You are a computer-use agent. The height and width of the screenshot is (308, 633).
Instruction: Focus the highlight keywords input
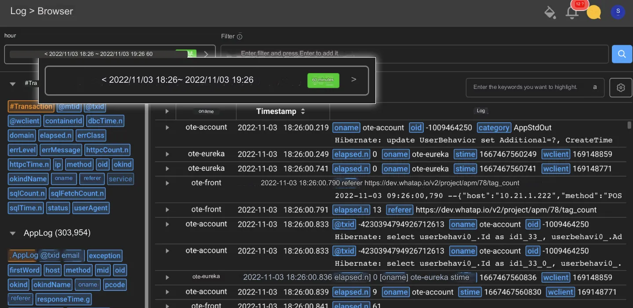tap(535, 88)
